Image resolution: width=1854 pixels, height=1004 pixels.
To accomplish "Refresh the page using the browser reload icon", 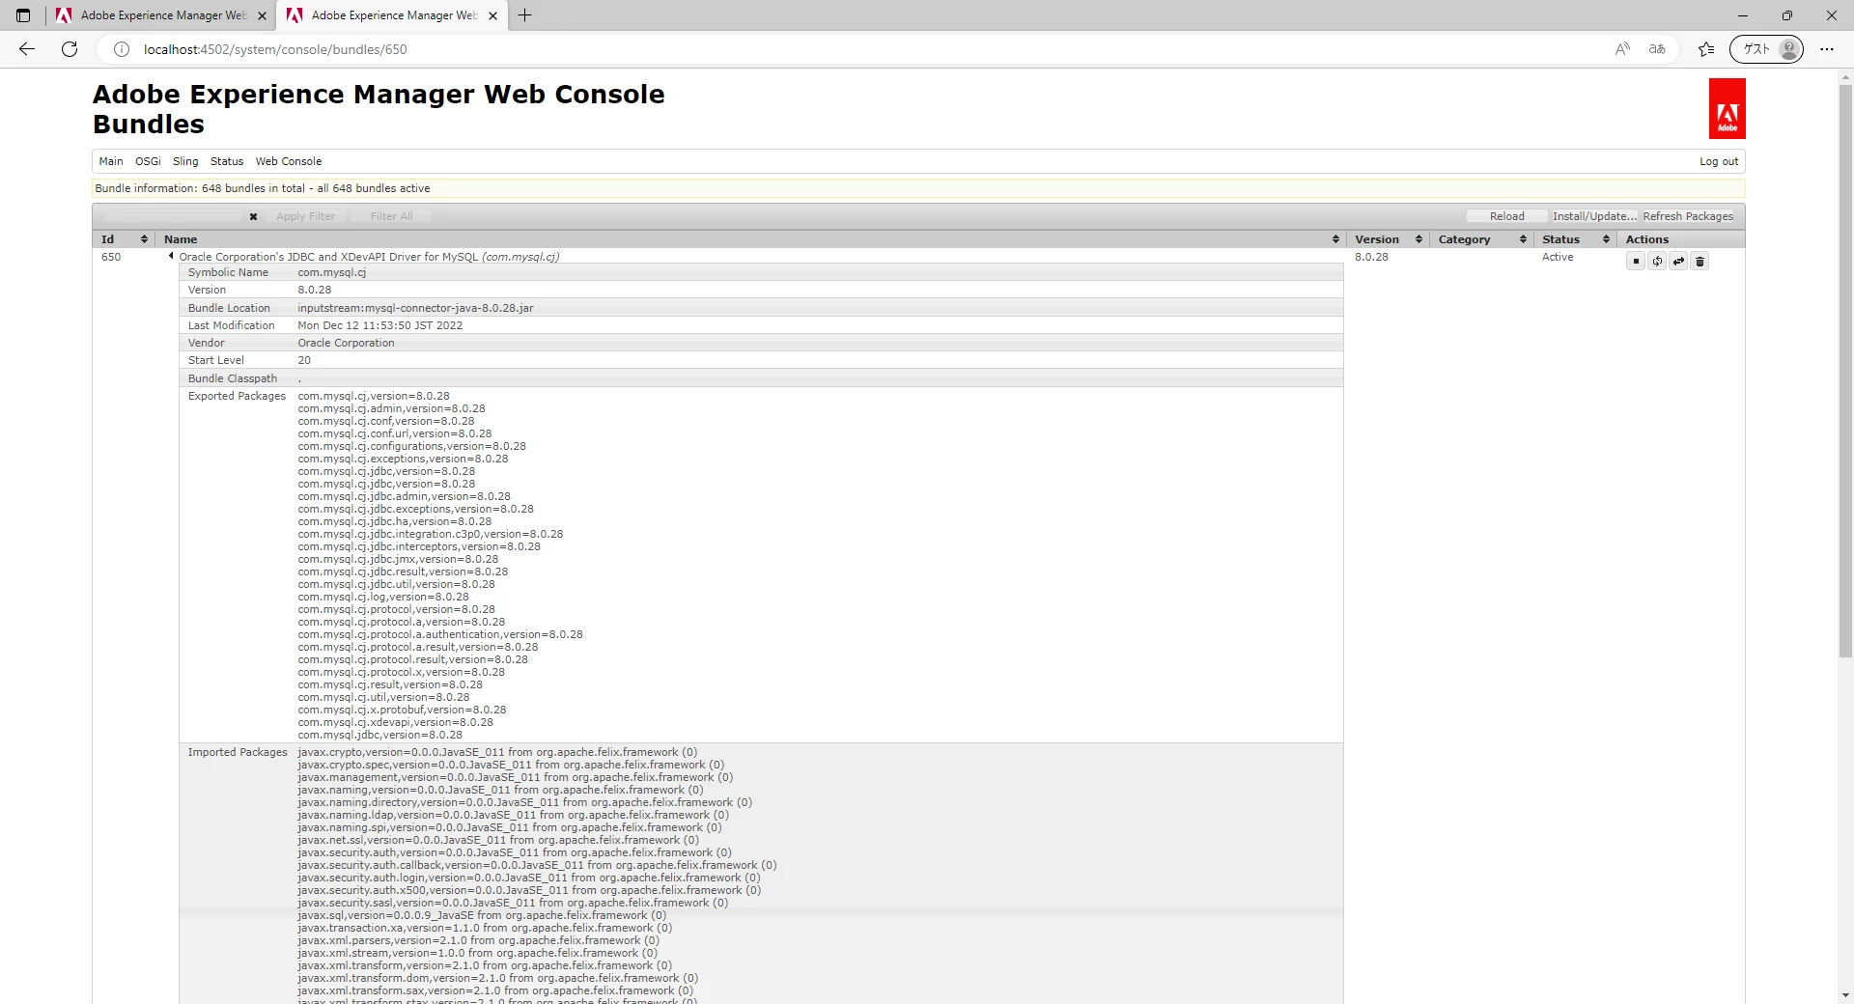I will [x=70, y=49].
